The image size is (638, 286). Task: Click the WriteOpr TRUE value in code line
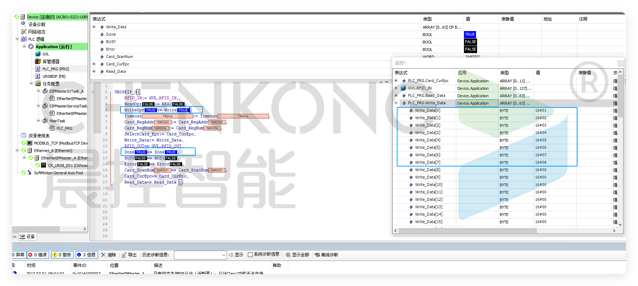[x=151, y=110]
